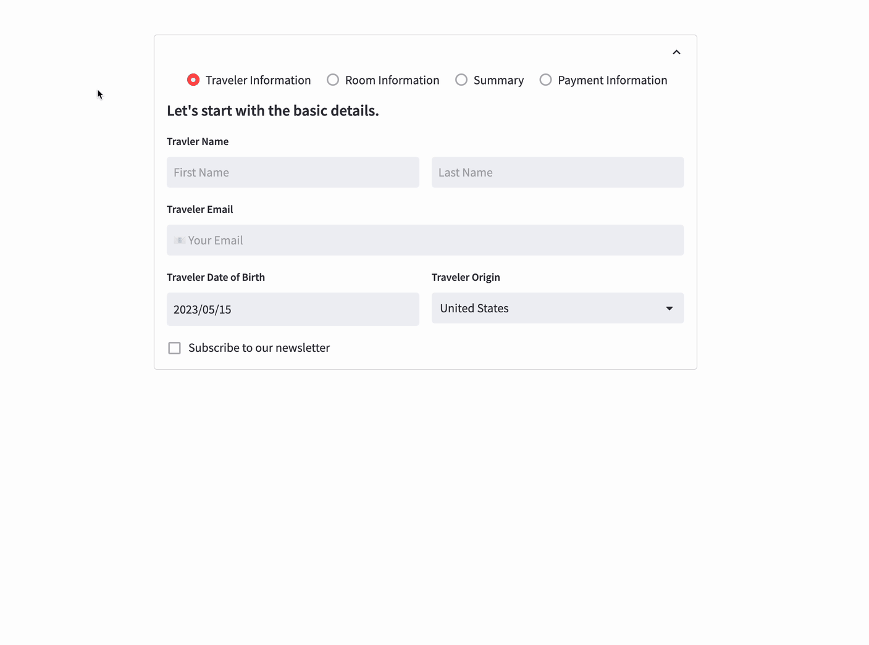
Task: Collapse the form using the chevron icon
Action: pyautogui.click(x=676, y=52)
